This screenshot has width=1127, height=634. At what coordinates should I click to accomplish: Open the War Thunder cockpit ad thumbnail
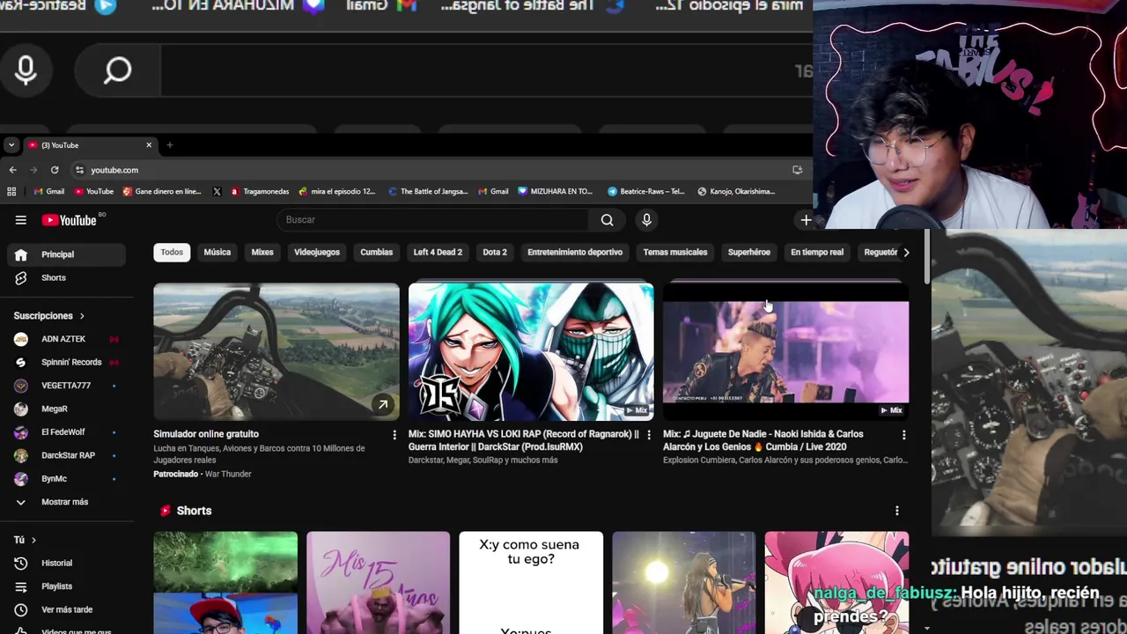point(276,351)
